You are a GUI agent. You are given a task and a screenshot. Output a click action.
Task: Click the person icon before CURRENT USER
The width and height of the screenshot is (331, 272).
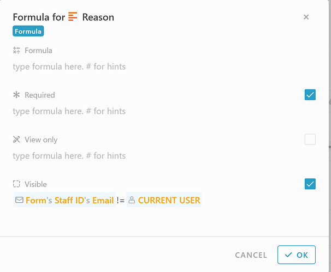point(132,200)
